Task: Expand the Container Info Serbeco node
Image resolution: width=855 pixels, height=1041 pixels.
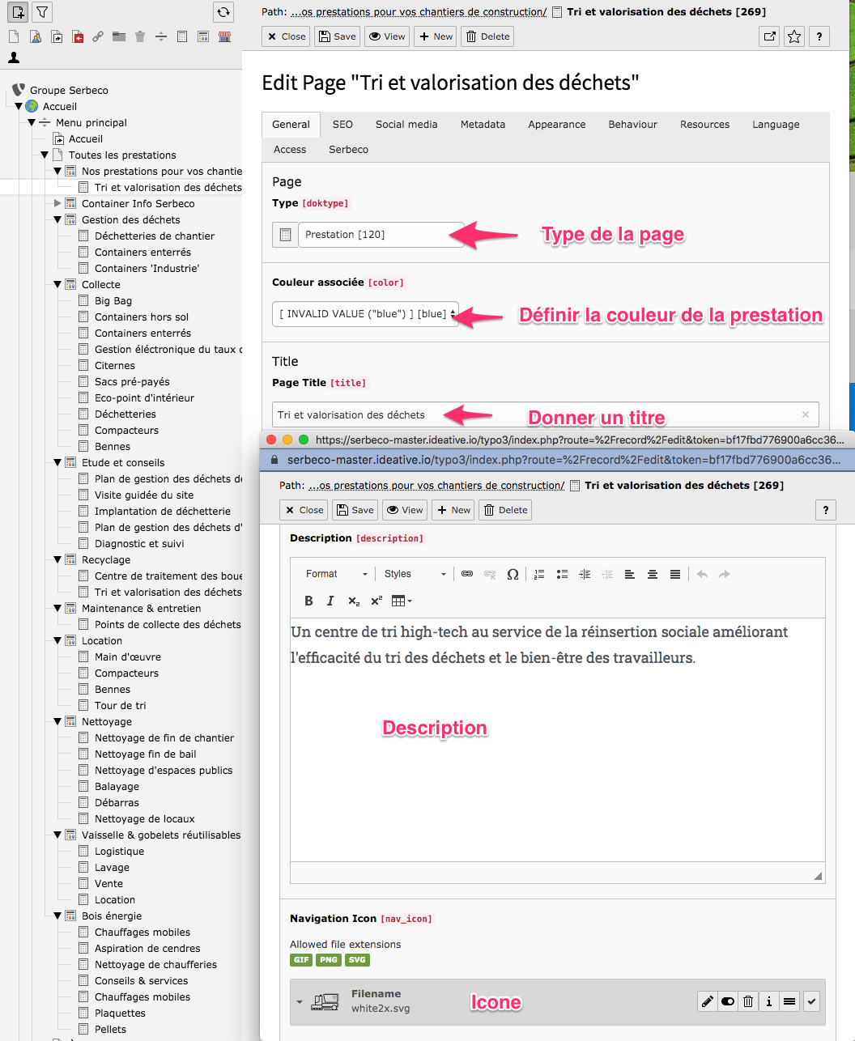Action: [57, 203]
